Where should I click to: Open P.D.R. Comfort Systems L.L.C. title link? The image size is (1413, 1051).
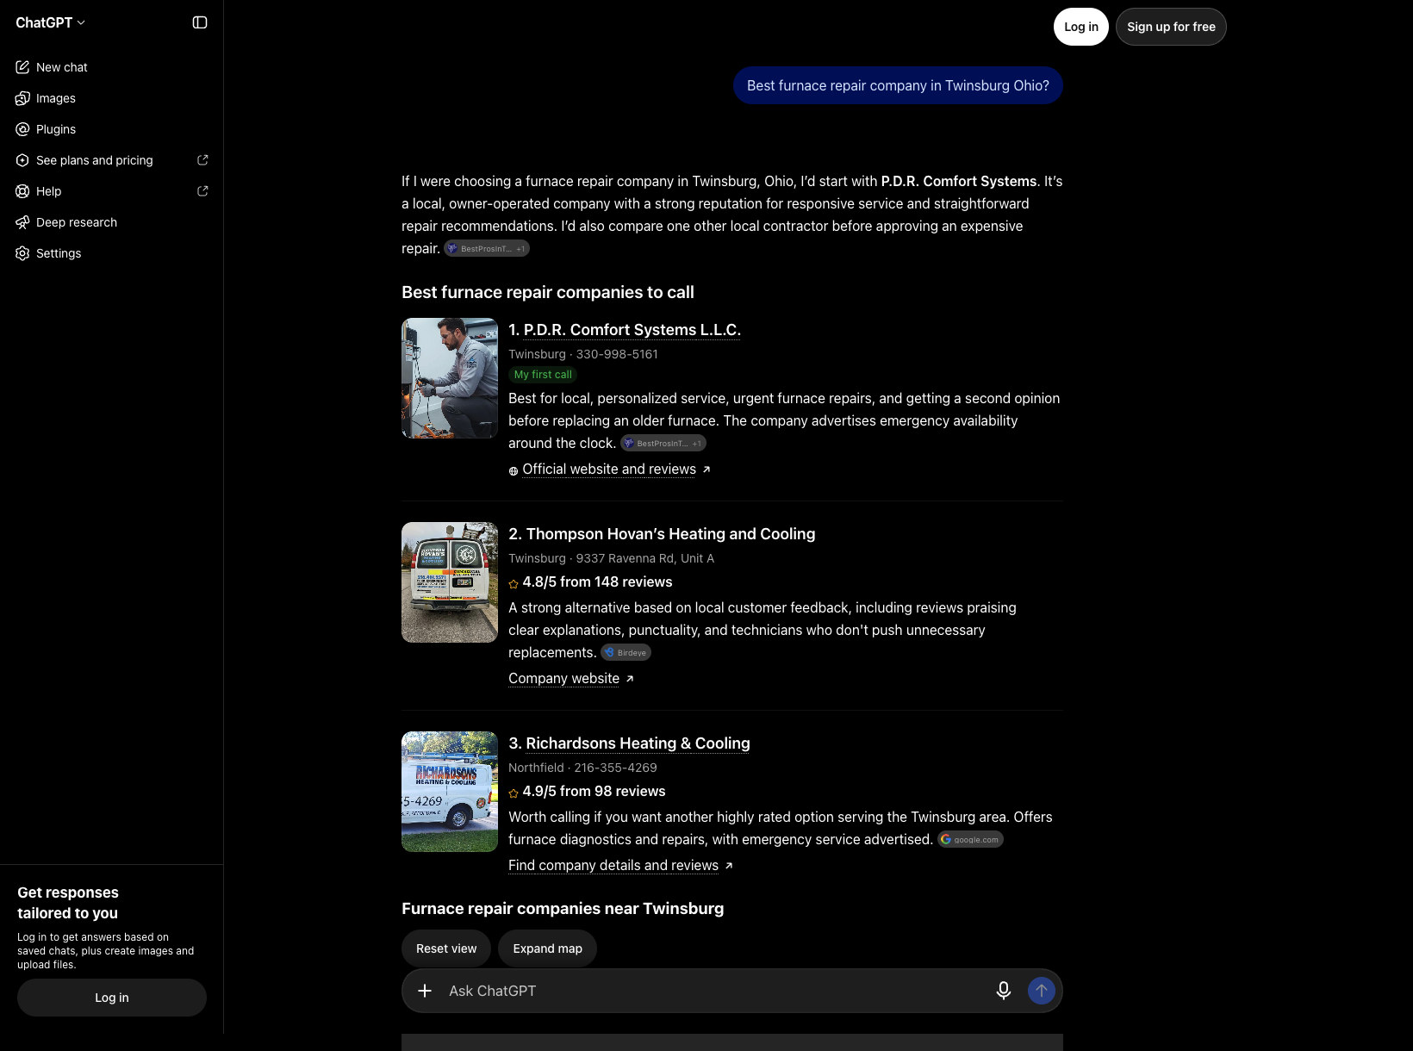click(x=632, y=330)
